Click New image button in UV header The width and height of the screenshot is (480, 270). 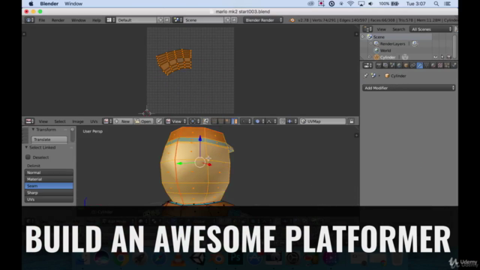(122, 121)
